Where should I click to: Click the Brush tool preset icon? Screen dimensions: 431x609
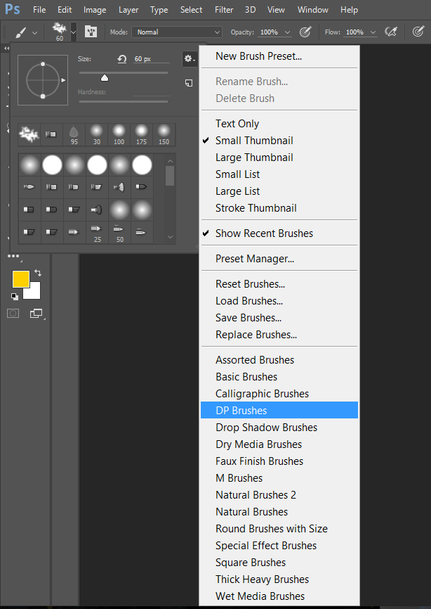21,32
